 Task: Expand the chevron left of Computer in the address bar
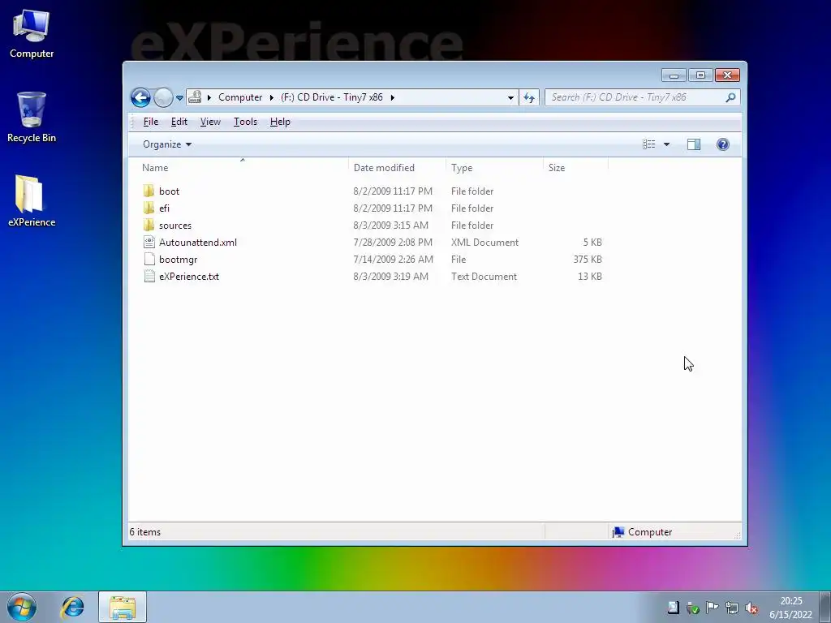[209, 97]
